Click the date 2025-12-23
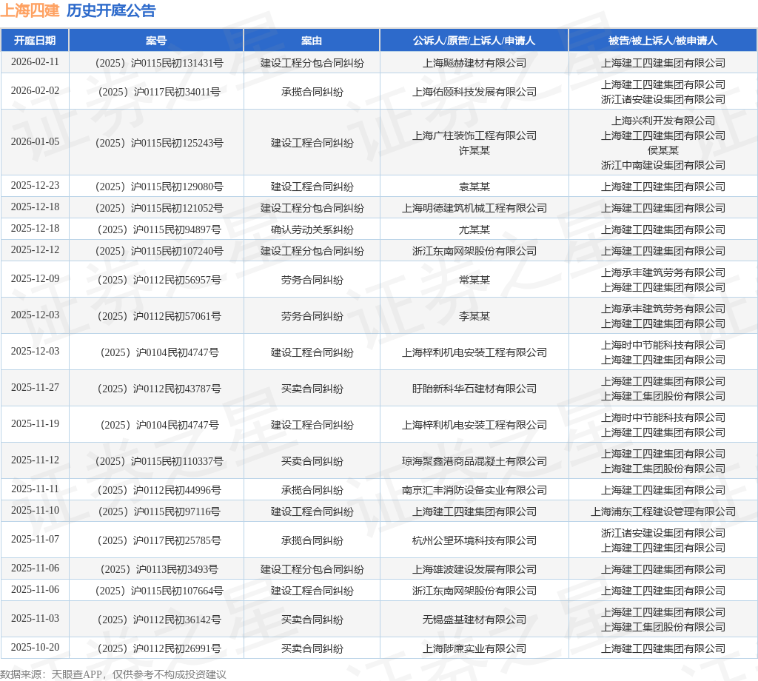 [x=35, y=186]
